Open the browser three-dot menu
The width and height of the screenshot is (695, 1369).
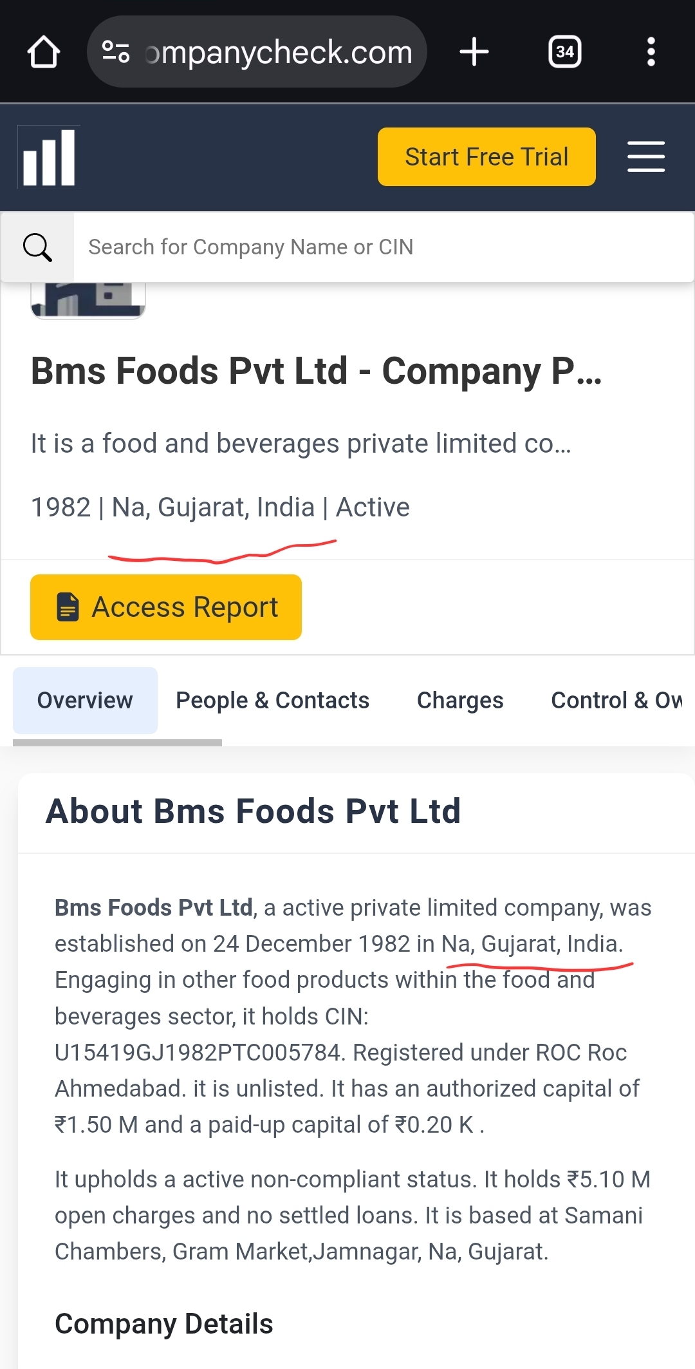651,52
